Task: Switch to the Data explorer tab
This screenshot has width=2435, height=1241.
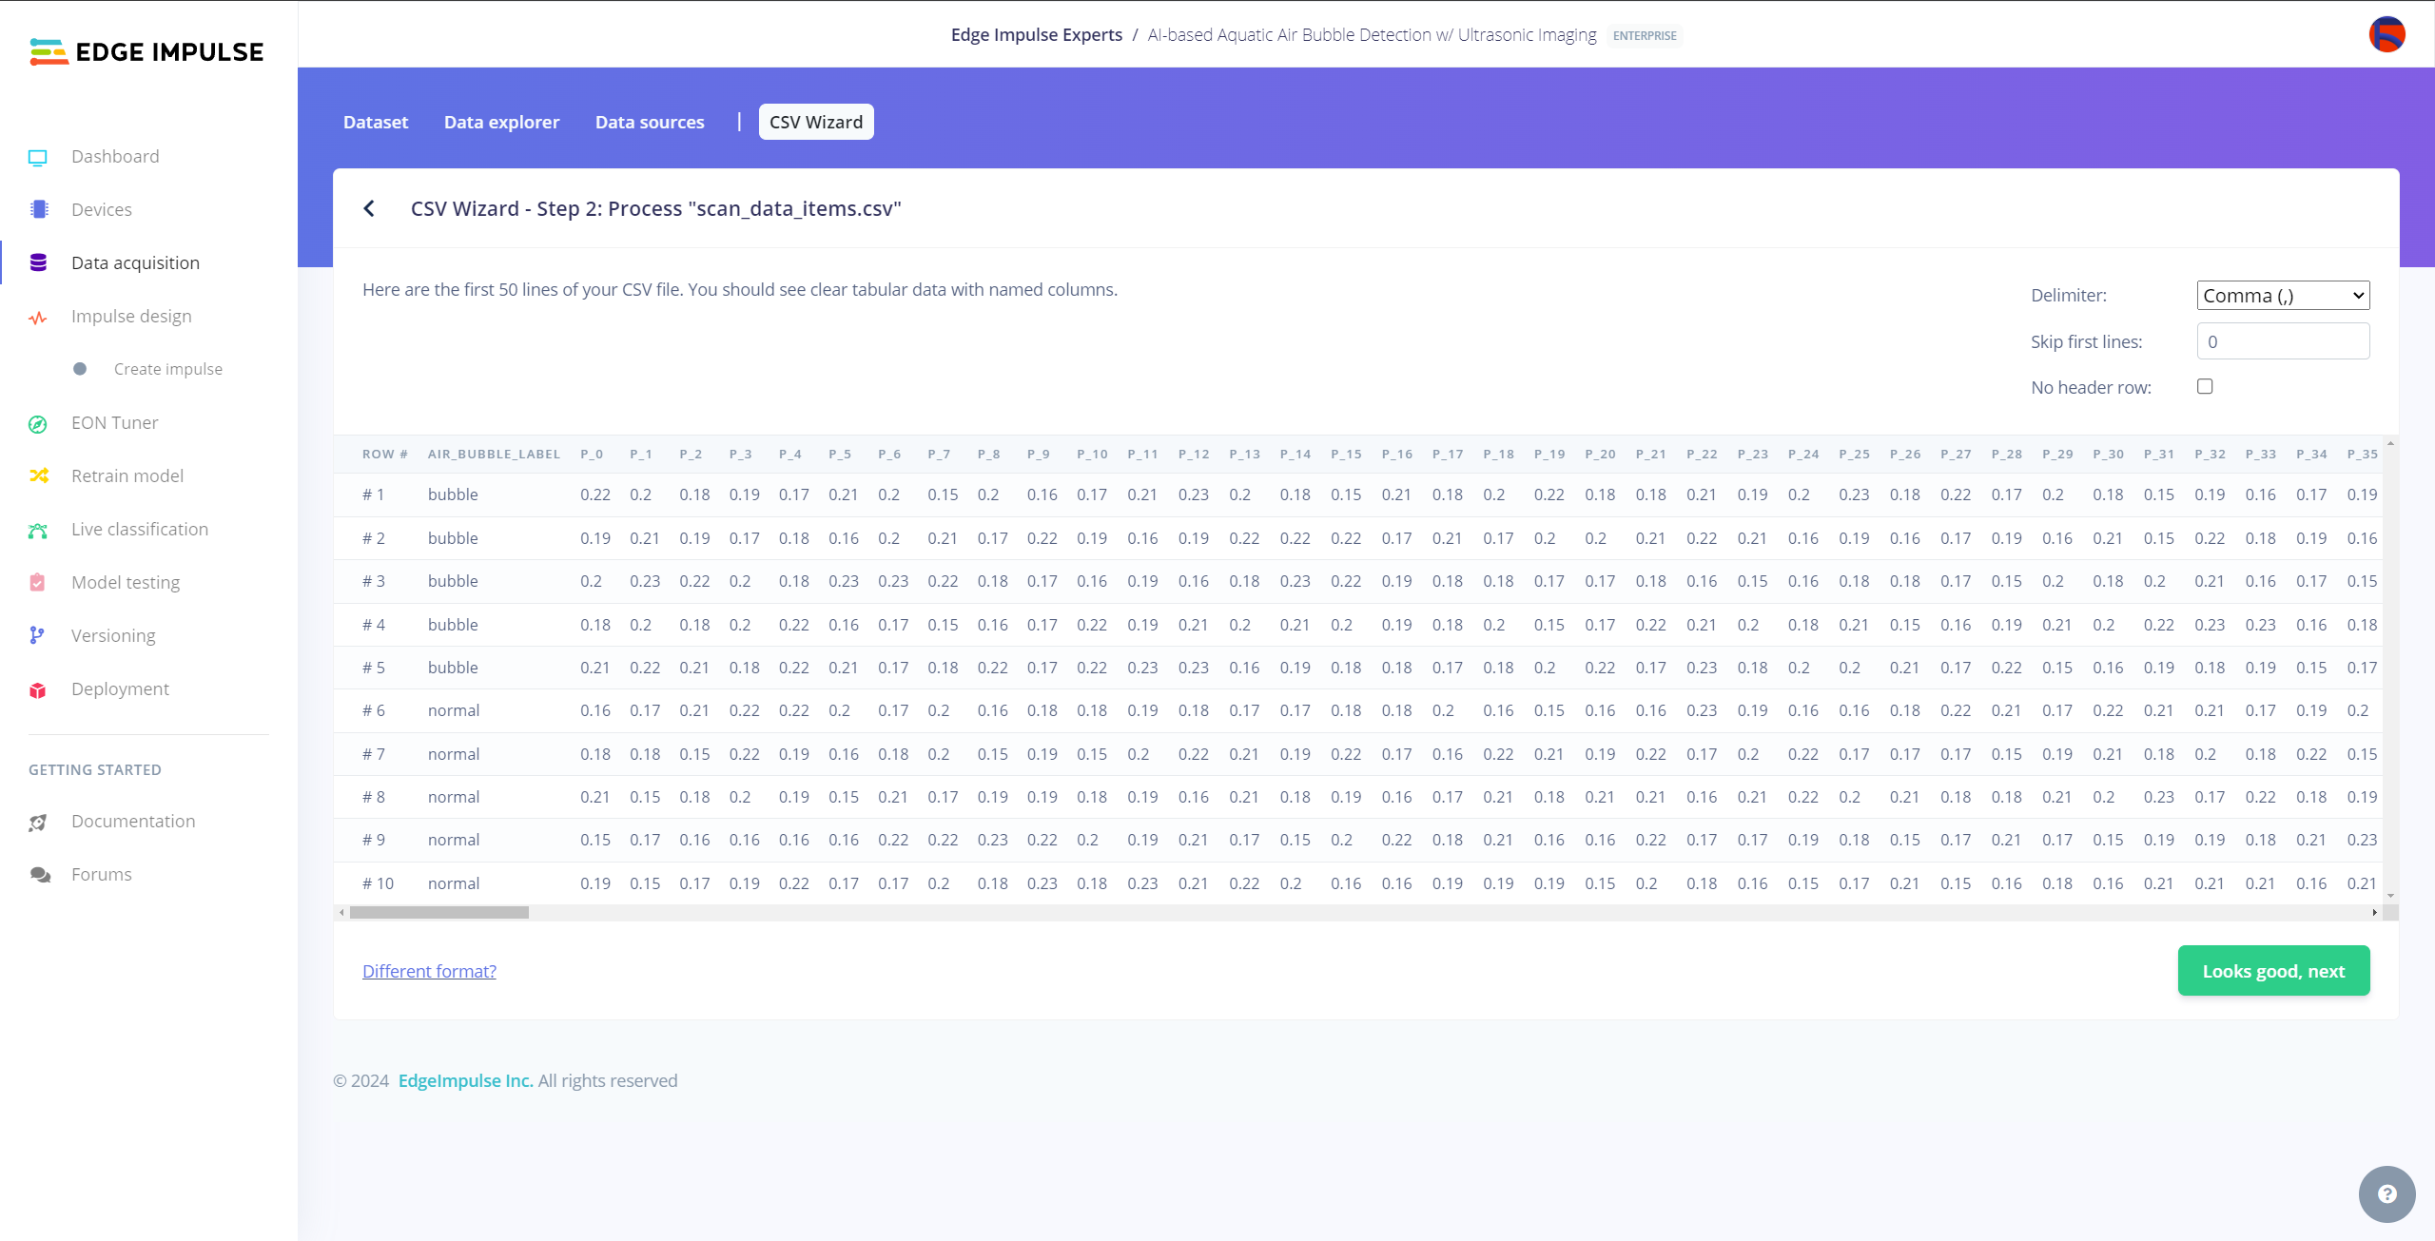Action: (x=500, y=121)
